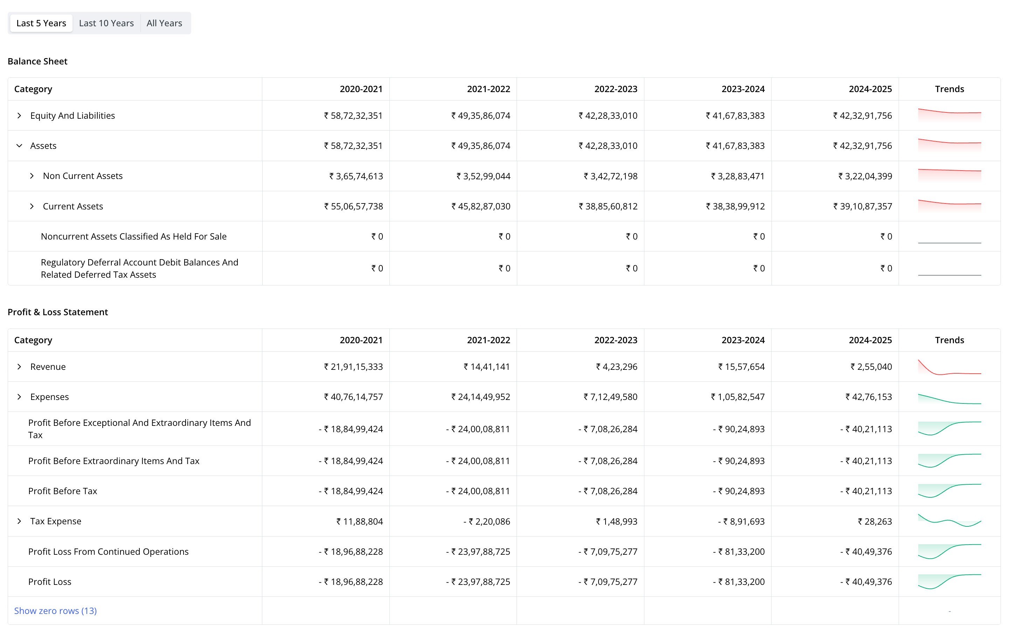
Task: Expand Non Current Assets chevron
Action: tap(32, 176)
